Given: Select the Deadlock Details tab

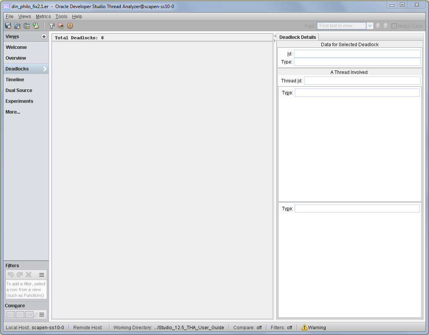Looking at the screenshot, I should pyautogui.click(x=298, y=37).
